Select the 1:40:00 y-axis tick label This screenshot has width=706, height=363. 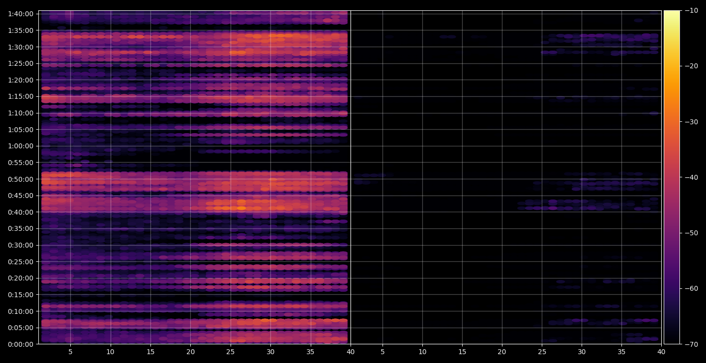[x=21, y=14]
